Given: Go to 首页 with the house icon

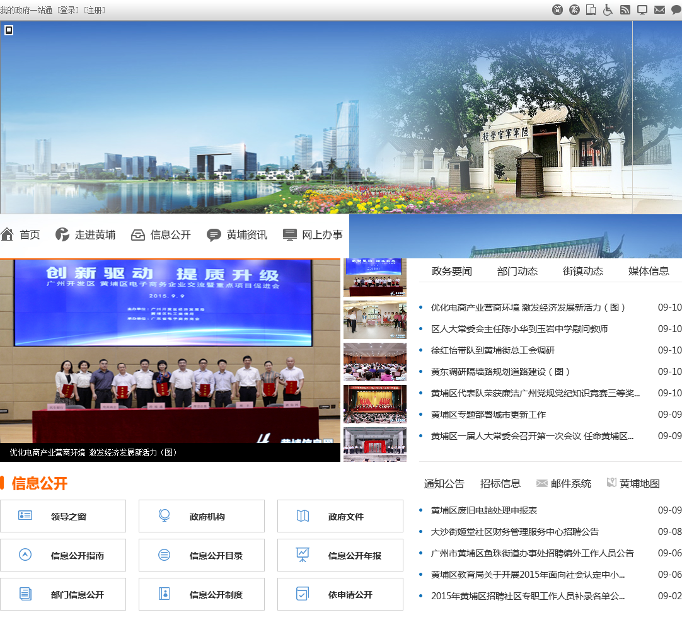Looking at the screenshot, I should (20, 235).
